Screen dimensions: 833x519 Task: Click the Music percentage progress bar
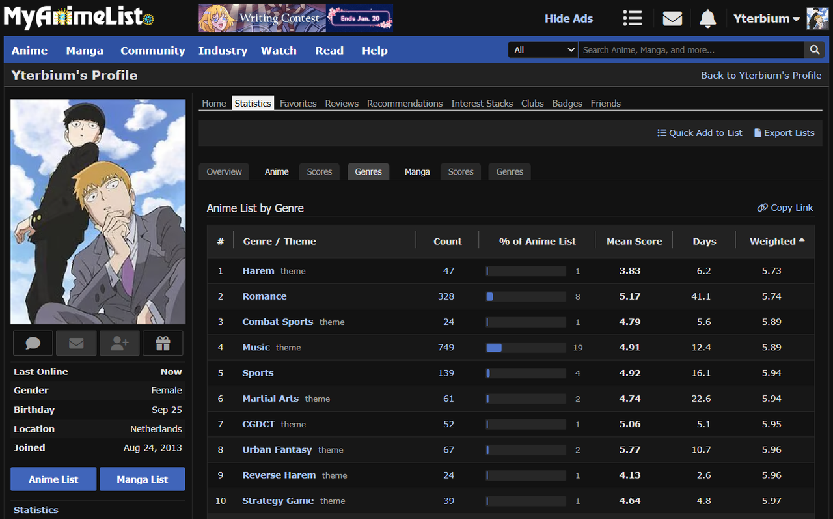coord(526,348)
